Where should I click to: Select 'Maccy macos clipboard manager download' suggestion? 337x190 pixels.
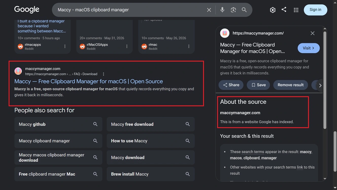[58, 157]
